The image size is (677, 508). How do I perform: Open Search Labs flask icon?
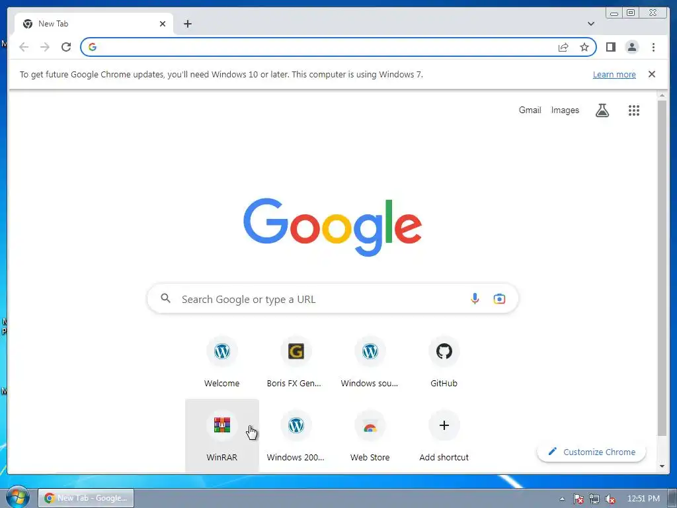[602, 110]
